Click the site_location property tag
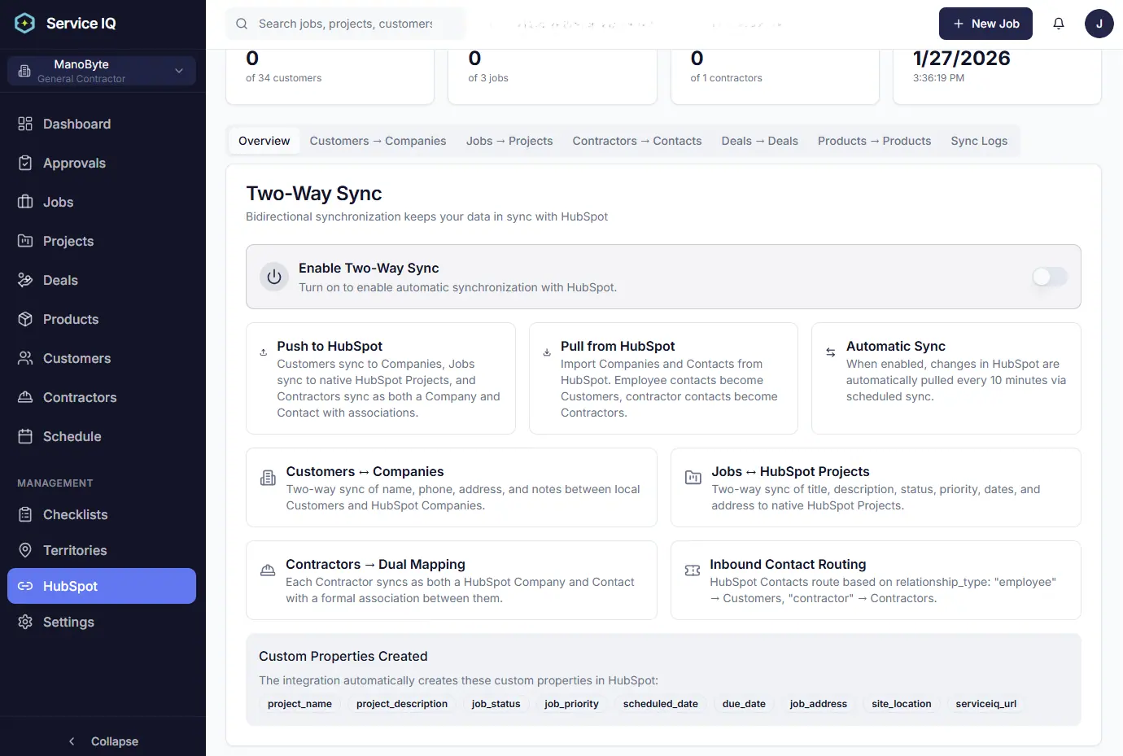This screenshot has height=756, width=1123. [x=901, y=704]
